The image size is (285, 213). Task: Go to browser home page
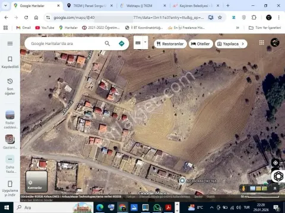[36, 18]
